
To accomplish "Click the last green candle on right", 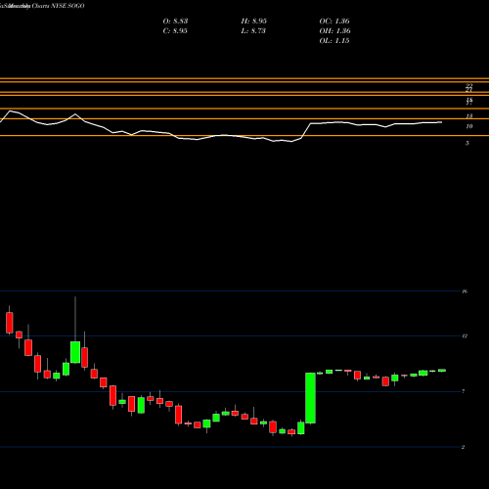I will coord(442,371).
